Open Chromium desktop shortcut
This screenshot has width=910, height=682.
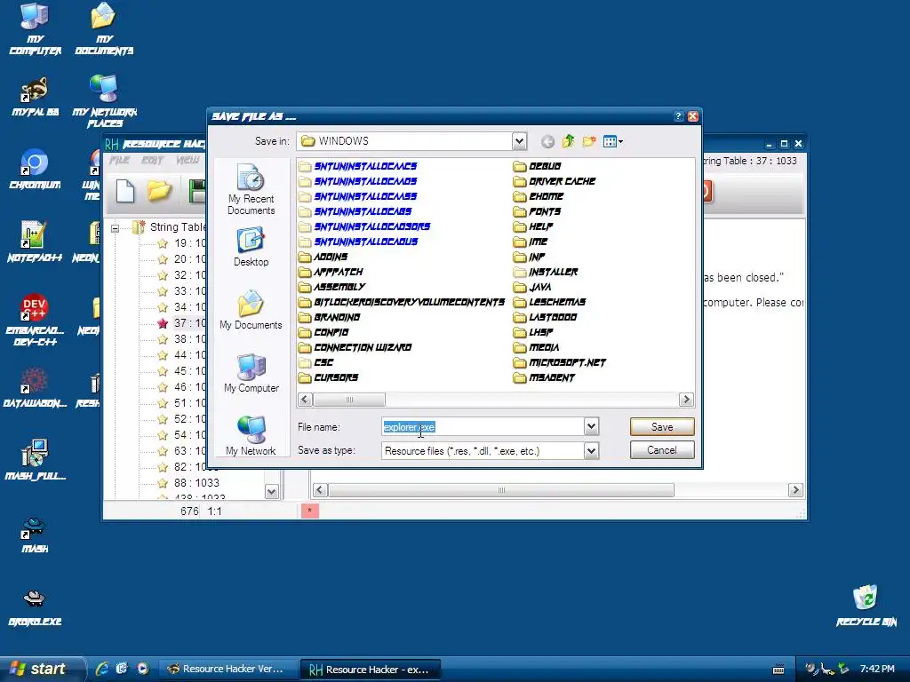coord(35,170)
